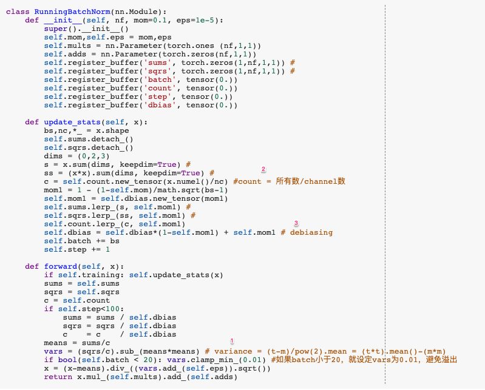Click the 'self.adds = nn.Parameter' line

click(x=150, y=55)
